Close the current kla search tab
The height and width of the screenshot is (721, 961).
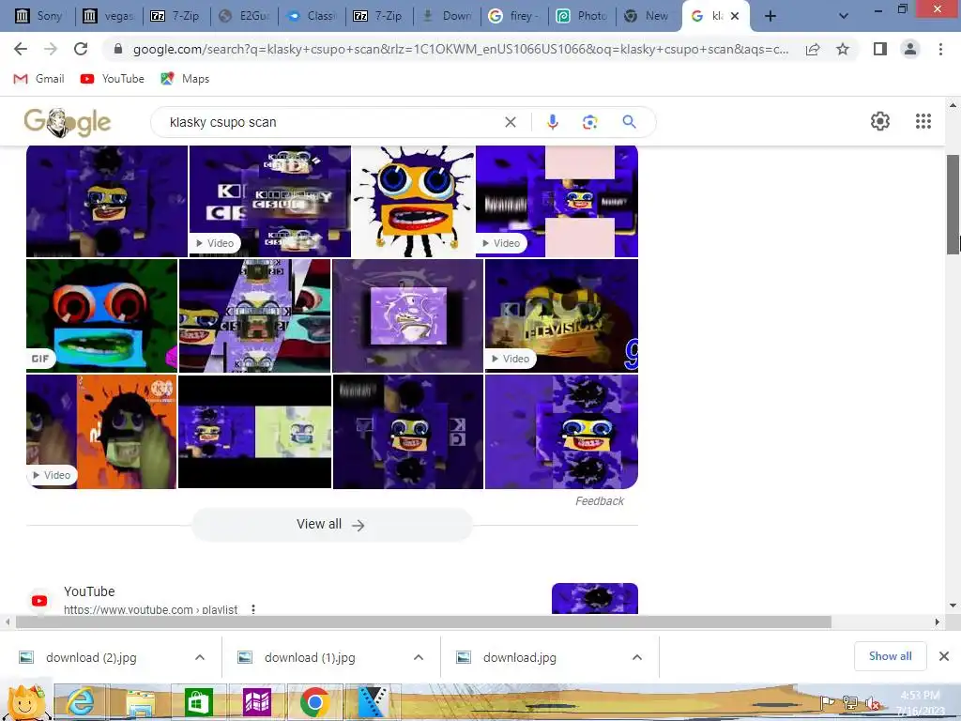coord(735,16)
